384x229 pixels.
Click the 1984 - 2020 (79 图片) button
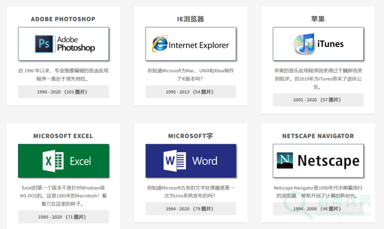click(190, 209)
